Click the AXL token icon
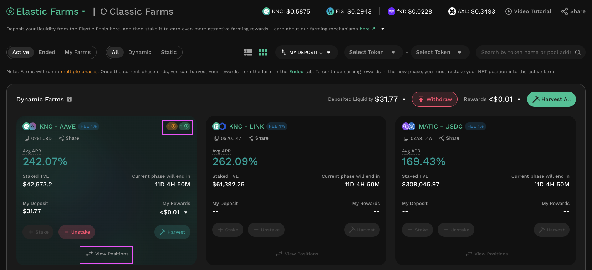The image size is (592, 270). [x=452, y=11]
